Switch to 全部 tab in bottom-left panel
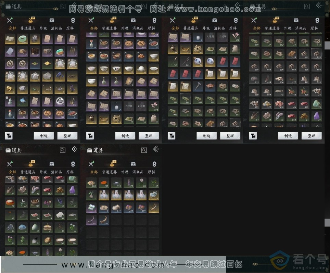The image size is (330, 273). point(12,172)
